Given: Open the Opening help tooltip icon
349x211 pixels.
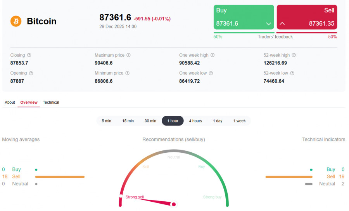Looking at the screenshot, I should coord(31,73).
